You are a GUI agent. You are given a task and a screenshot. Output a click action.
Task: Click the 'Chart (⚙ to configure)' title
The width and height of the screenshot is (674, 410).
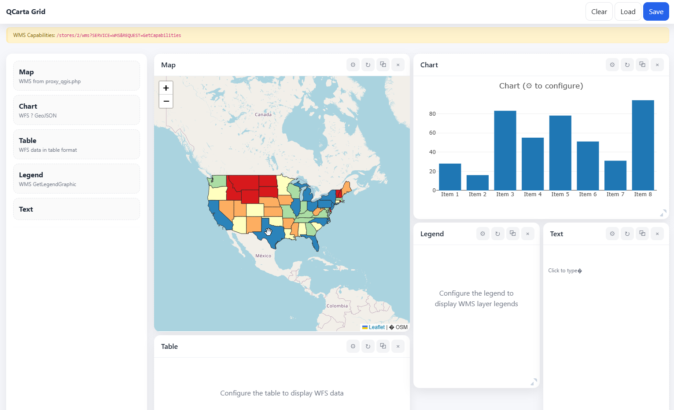click(x=541, y=86)
